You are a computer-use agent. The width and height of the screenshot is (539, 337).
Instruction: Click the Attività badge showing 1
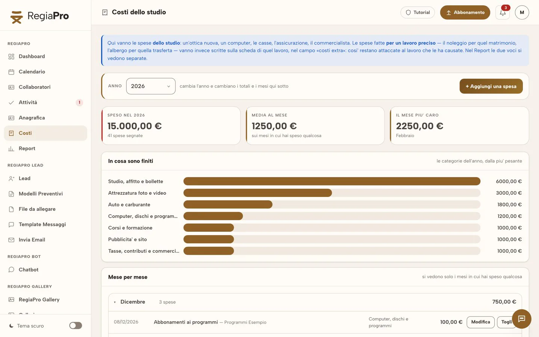(79, 103)
